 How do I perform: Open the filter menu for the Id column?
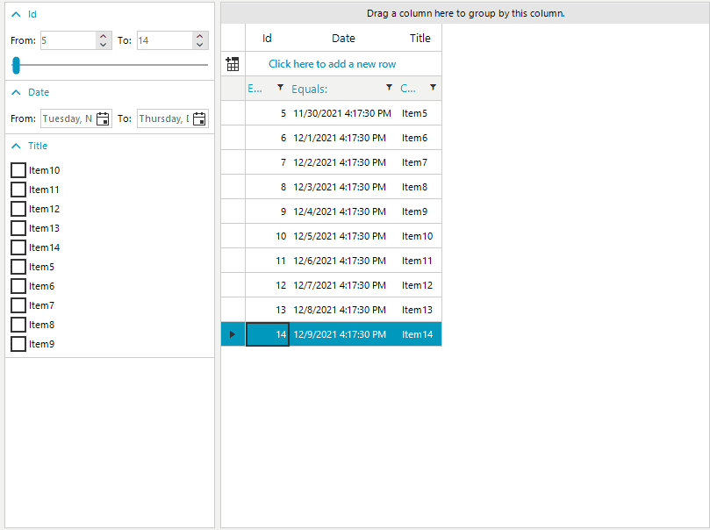[278, 88]
